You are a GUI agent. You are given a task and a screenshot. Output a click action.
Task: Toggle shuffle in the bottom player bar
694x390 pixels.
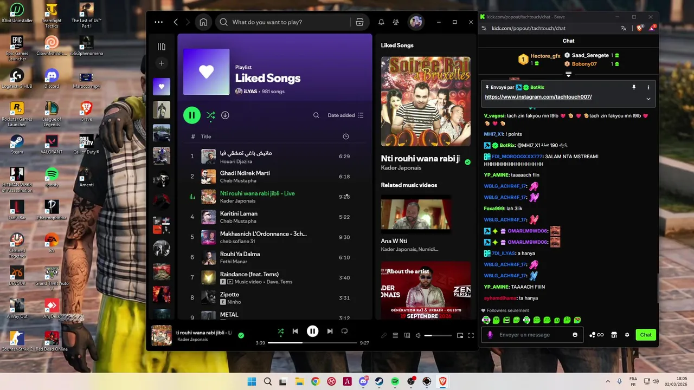280,331
